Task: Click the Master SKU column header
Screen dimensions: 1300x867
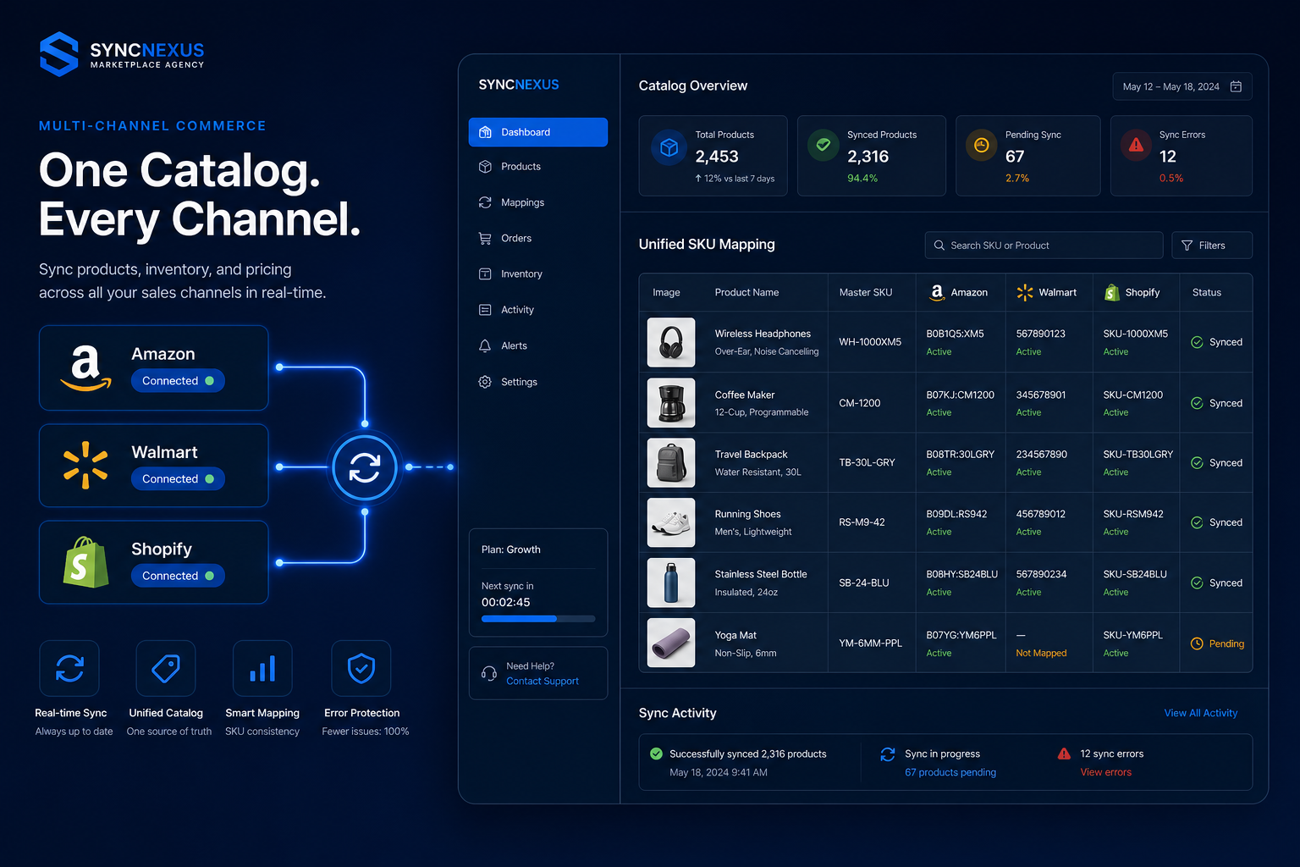Action: click(x=865, y=292)
